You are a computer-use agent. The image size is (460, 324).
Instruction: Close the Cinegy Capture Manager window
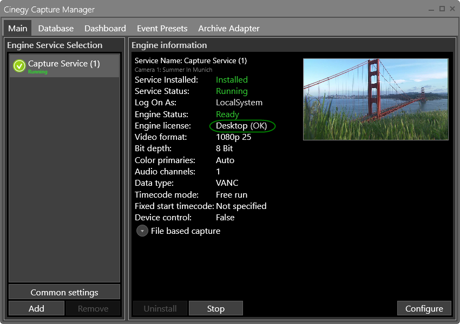pyautogui.click(x=452, y=9)
